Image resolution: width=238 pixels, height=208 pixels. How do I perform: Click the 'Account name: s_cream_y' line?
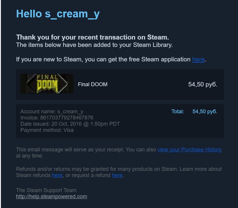pyautogui.click(x=52, y=112)
